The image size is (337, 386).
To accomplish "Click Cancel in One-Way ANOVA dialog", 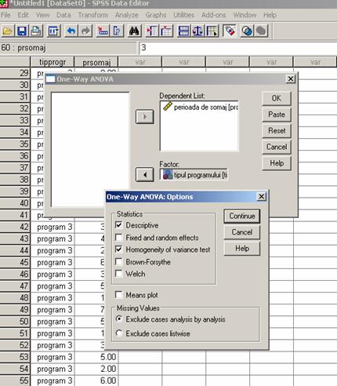I will click(x=277, y=147).
